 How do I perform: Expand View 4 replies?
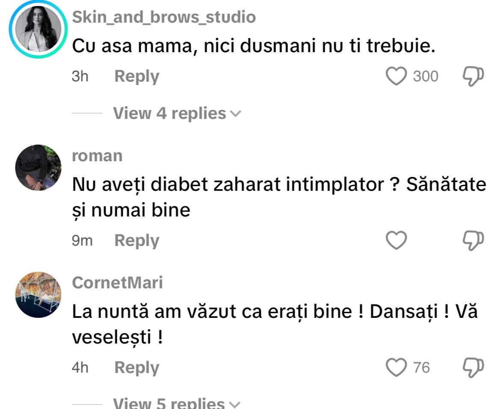pyautogui.click(x=169, y=113)
